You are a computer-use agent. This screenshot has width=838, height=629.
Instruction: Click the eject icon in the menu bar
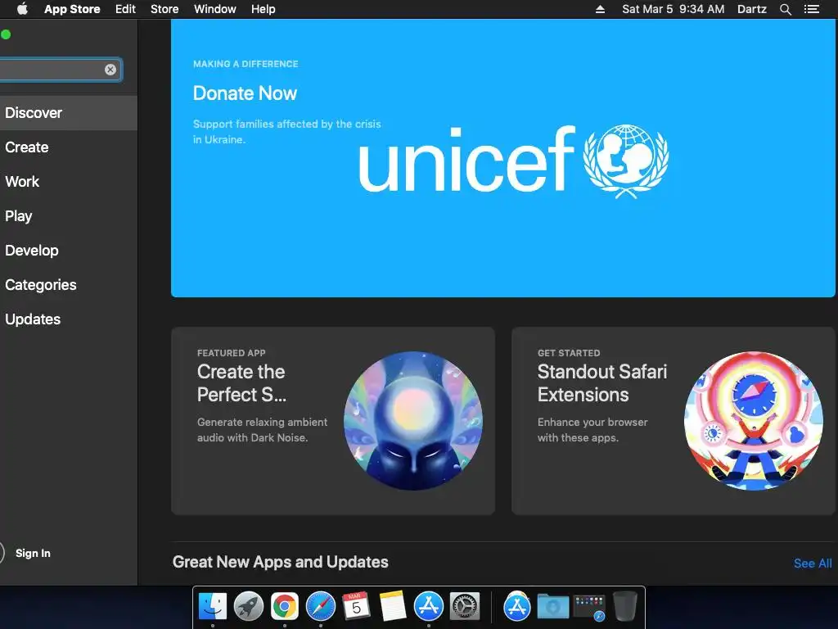pyautogui.click(x=600, y=9)
